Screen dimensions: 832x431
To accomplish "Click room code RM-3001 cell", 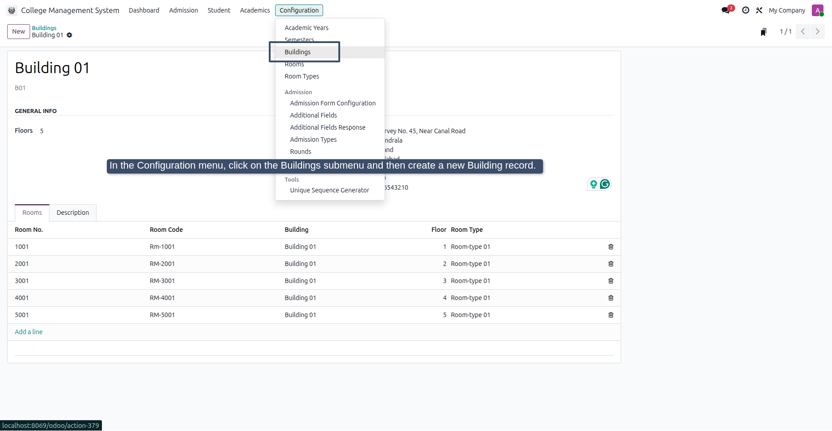I will click(x=162, y=281).
